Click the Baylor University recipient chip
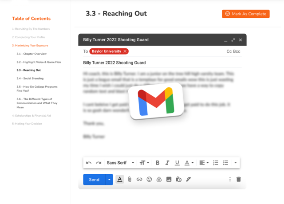The width and height of the screenshot is (284, 204). click(x=106, y=51)
